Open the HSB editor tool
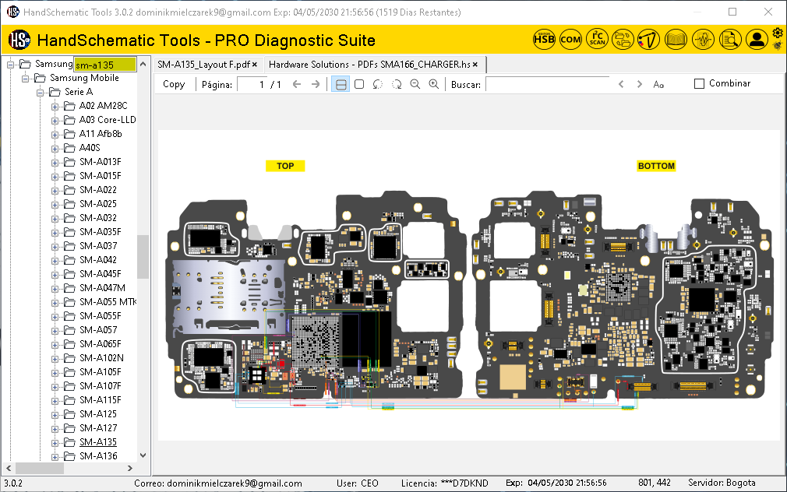The image size is (787, 492). tap(544, 39)
